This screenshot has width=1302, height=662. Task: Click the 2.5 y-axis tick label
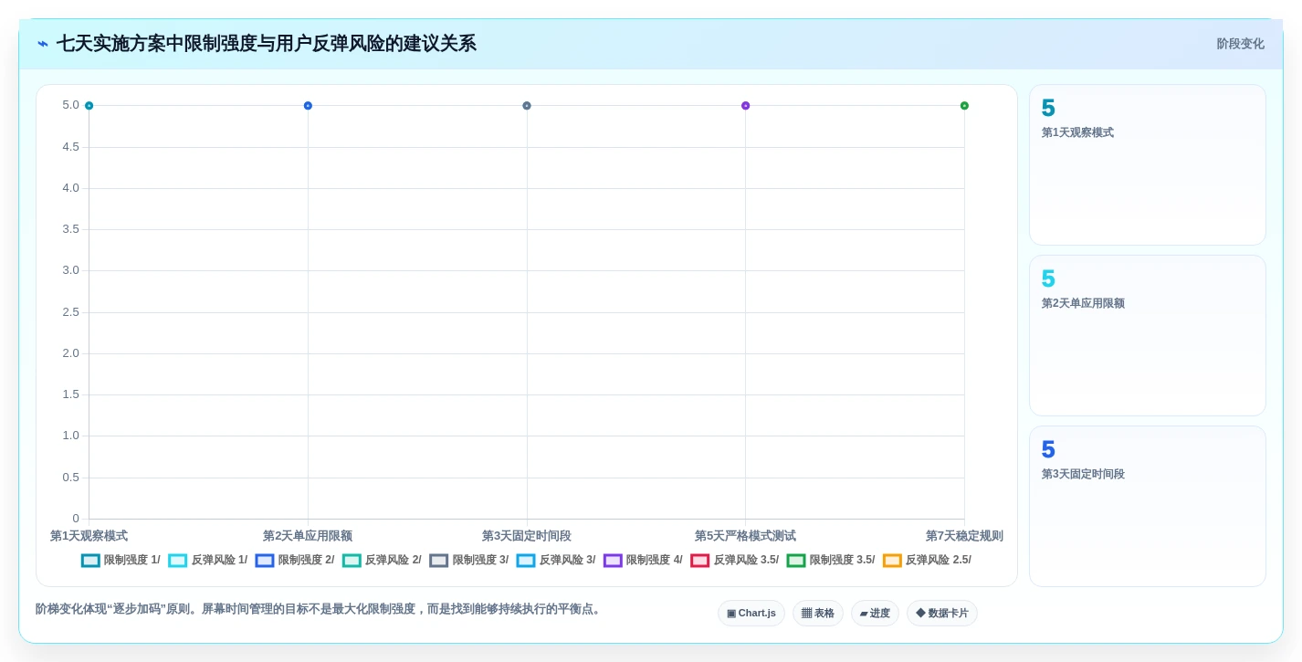(70, 312)
